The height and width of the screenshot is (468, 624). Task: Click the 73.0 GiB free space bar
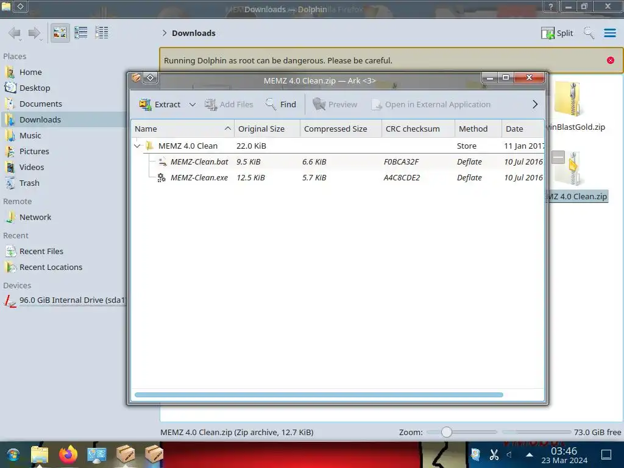[536, 432]
